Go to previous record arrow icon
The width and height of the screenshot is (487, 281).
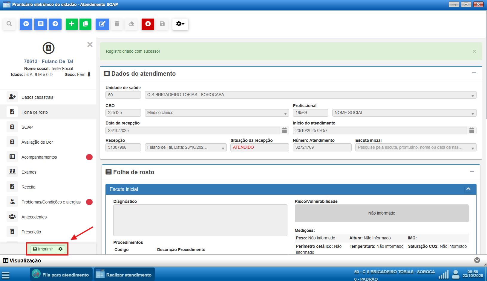26,24
